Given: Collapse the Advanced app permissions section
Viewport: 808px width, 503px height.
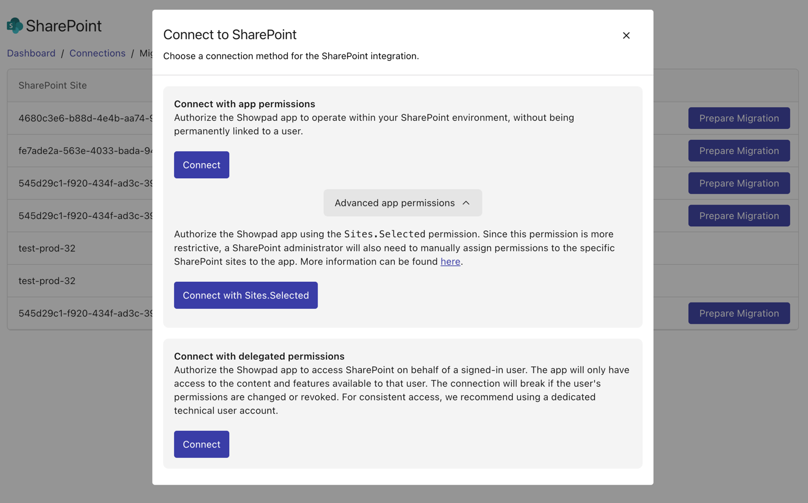Looking at the screenshot, I should 403,203.
